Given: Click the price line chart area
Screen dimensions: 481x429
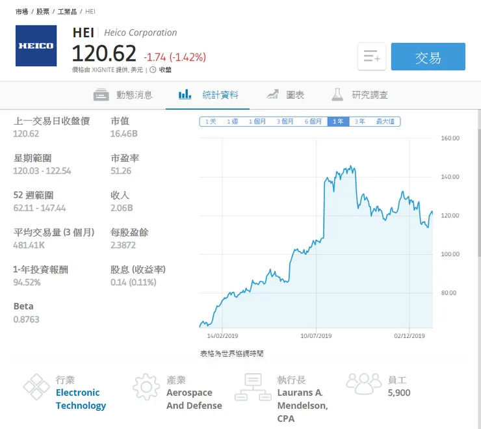Looking at the screenshot, I should [316, 233].
